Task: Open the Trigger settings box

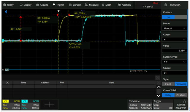Action: coord(163,105)
